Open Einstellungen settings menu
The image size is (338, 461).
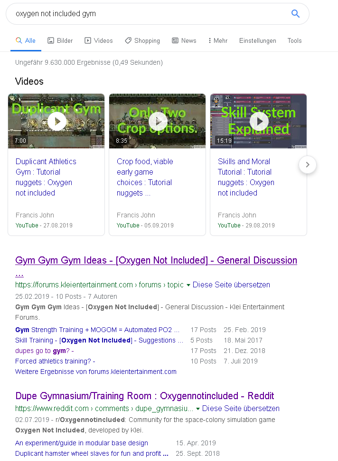click(257, 40)
